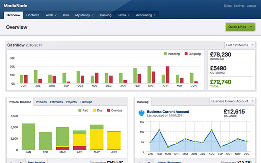Open the Quick Links dropdown arrow
The image size is (261, 163).
point(251,27)
